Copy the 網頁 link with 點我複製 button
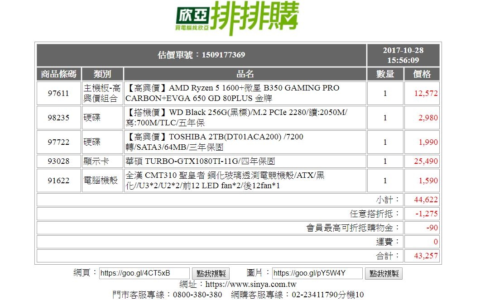The width and height of the screenshot is (485, 300). pyautogui.click(x=211, y=273)
